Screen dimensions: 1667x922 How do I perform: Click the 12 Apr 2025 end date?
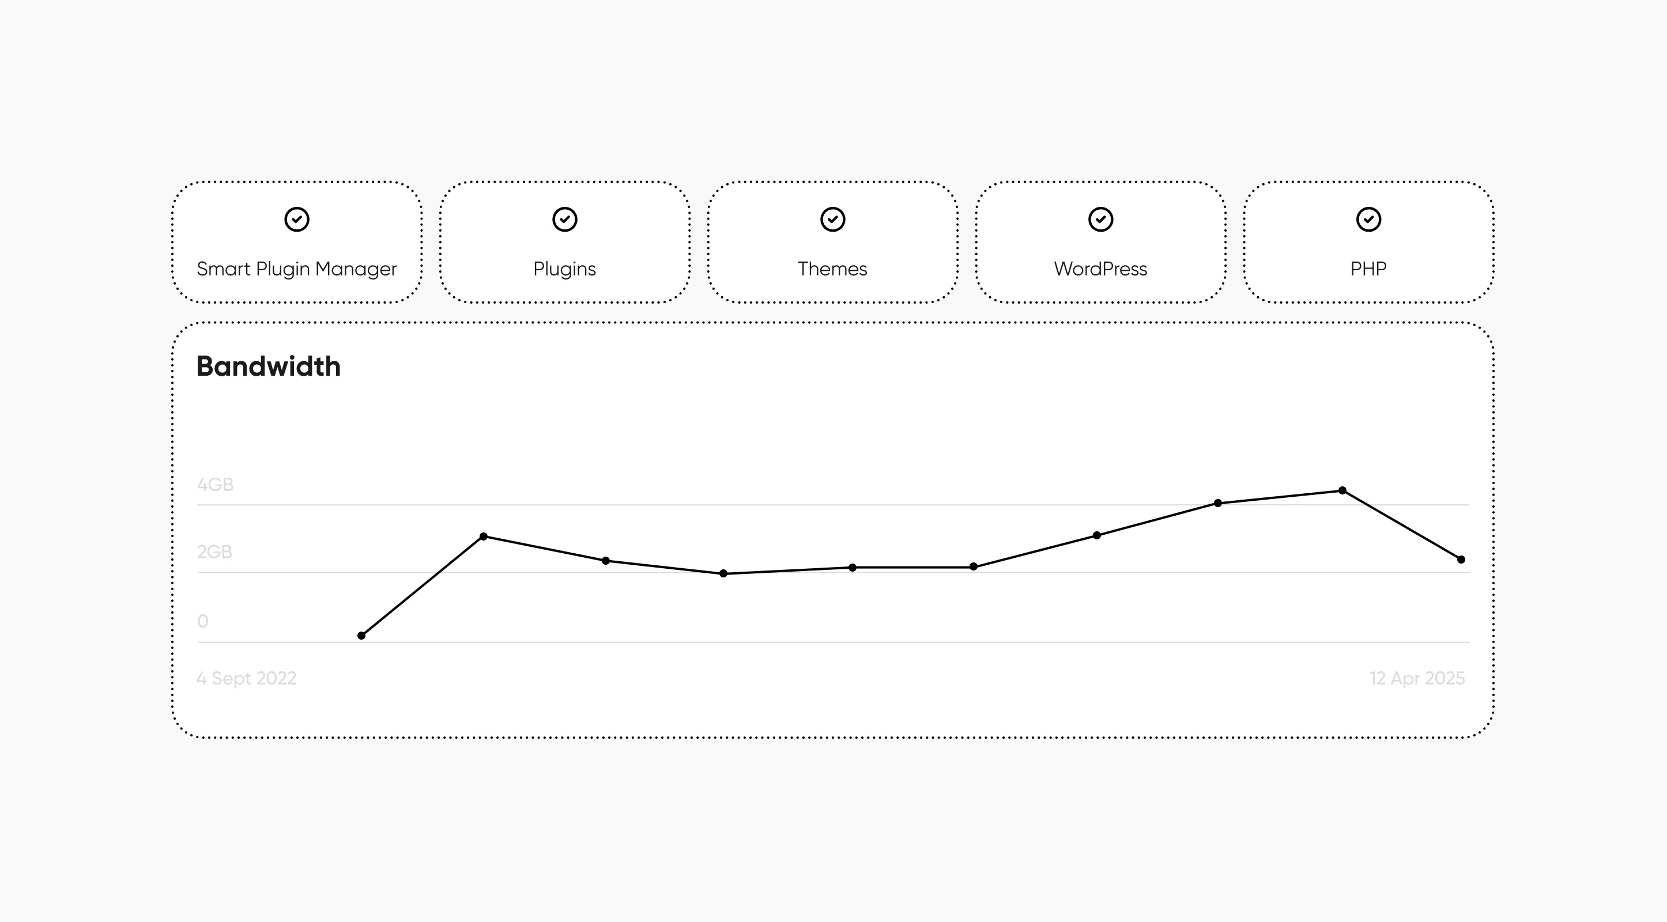click(x=1417, y=678)
